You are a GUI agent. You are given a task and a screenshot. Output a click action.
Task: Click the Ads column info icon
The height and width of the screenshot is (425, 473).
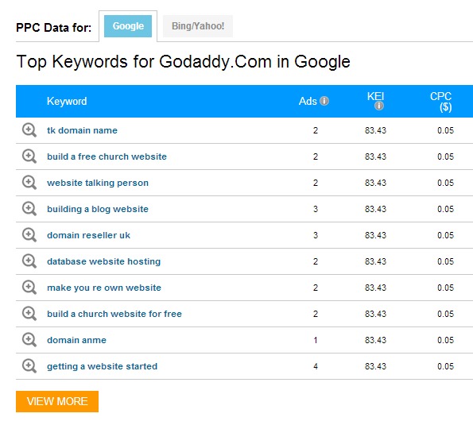click(x=324, y=101)
